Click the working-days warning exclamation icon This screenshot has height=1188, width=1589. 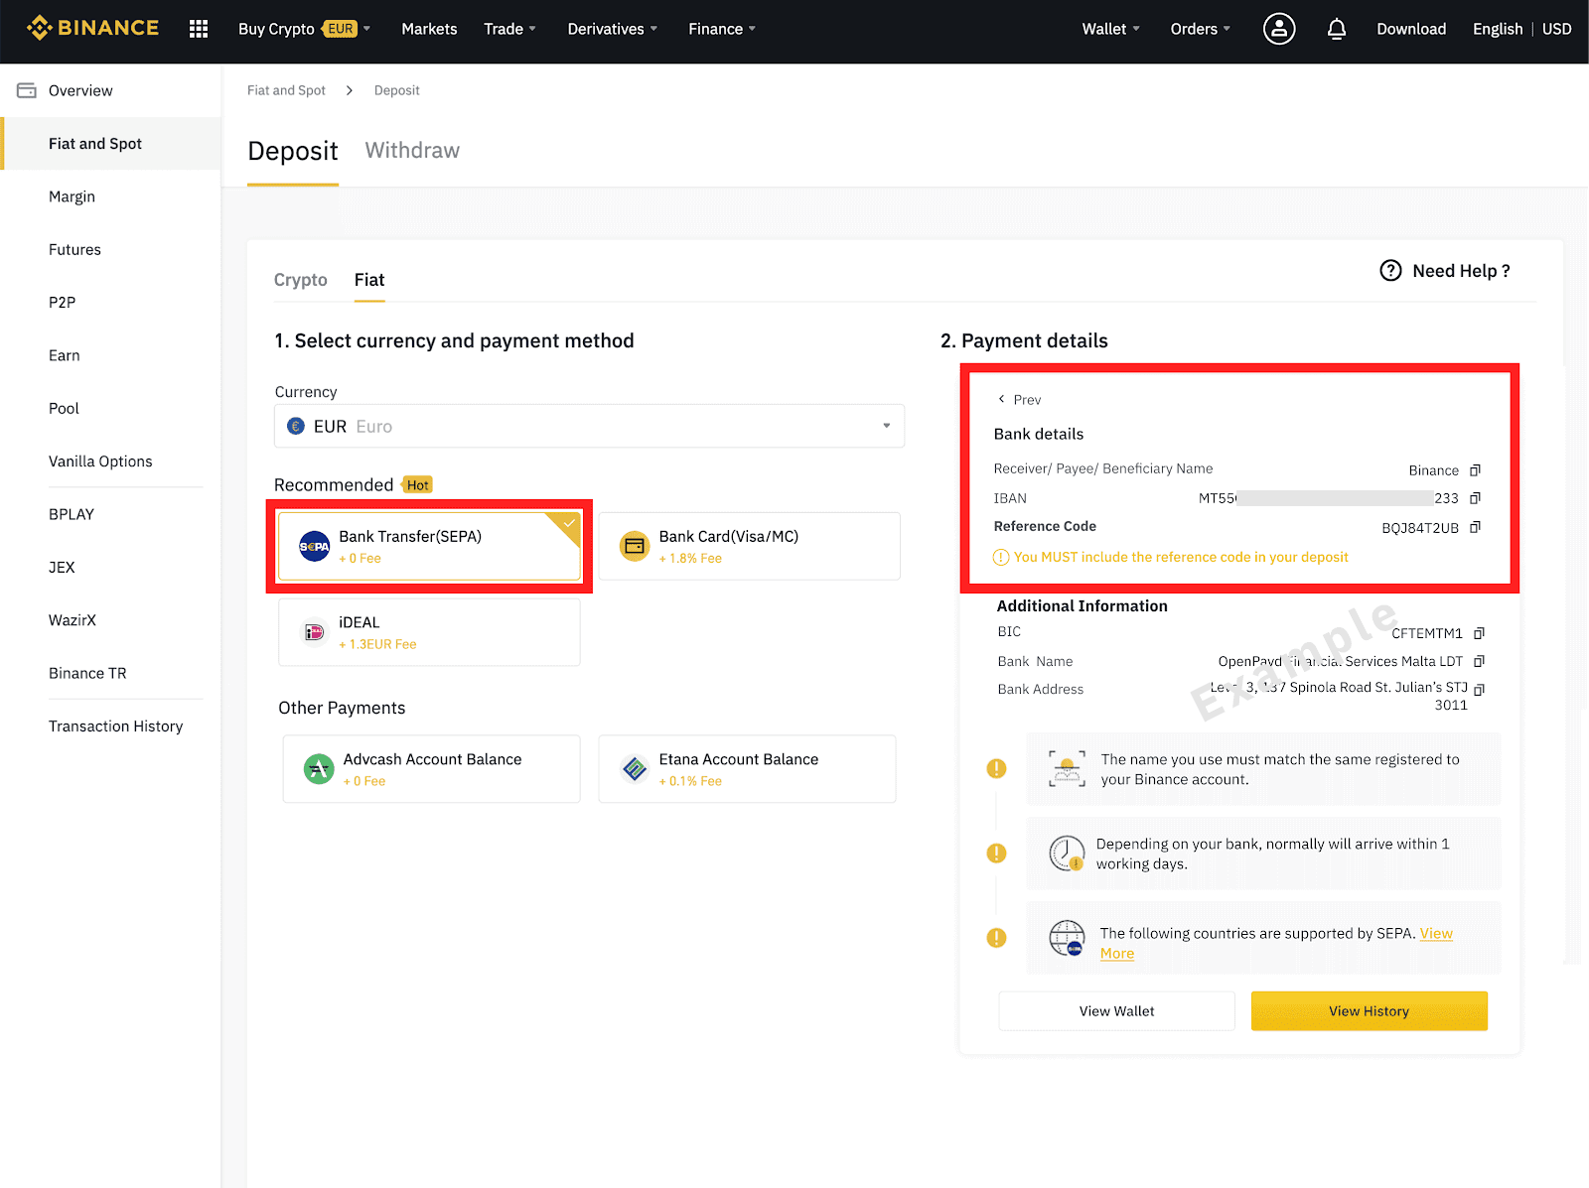click(x=996, y=853)
